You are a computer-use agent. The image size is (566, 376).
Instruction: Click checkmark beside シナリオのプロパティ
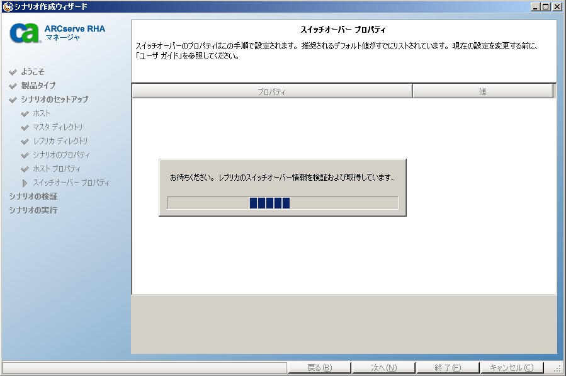point(25,156)
